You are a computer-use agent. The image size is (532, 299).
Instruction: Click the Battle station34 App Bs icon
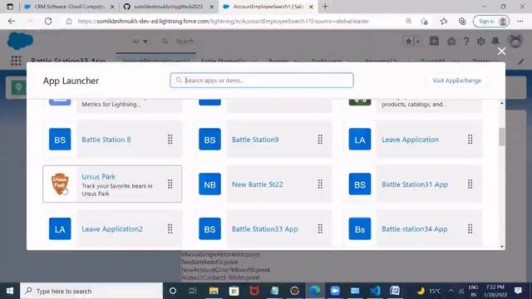tap(360, 229)
